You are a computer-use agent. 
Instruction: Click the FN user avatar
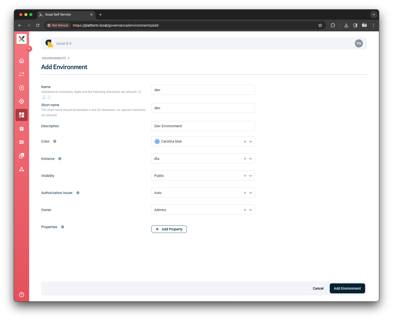359,43
